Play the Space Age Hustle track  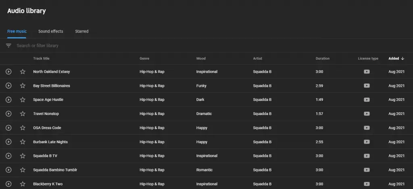tap(8, 99)
